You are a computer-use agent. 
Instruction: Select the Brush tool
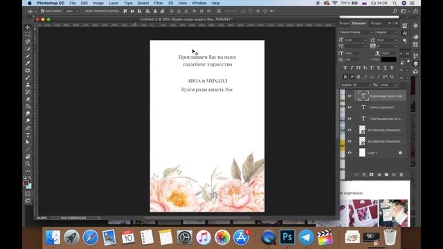tap(28, 77)
